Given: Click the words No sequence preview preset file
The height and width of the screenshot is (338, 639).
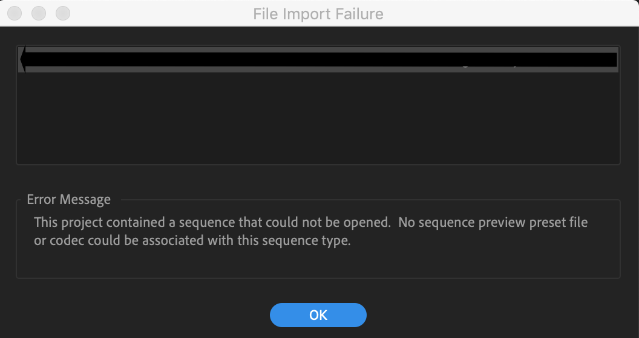Looking at the screenshot, I should pos(493,222).
